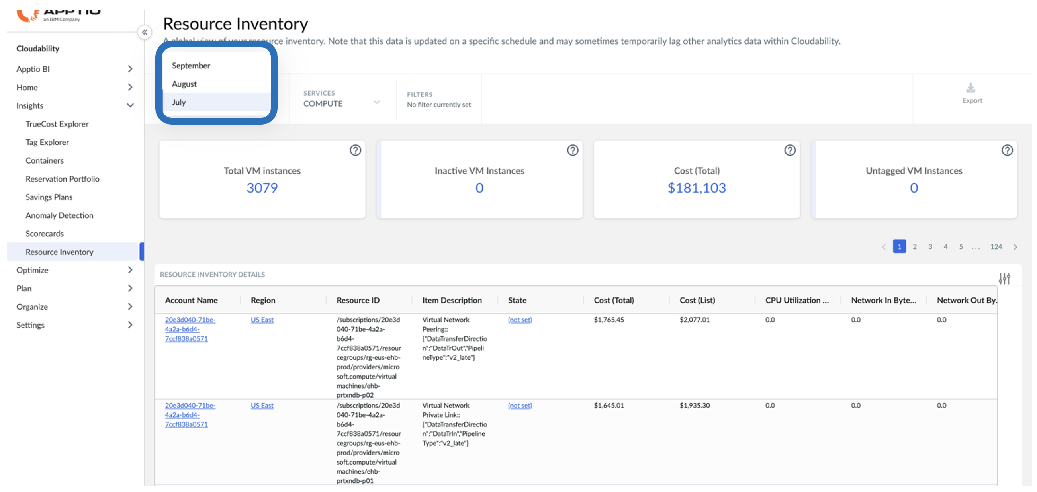This screenshot has width=1037, height=492.
Task: Sort by Cost (Total) column header
Action: 614,300
